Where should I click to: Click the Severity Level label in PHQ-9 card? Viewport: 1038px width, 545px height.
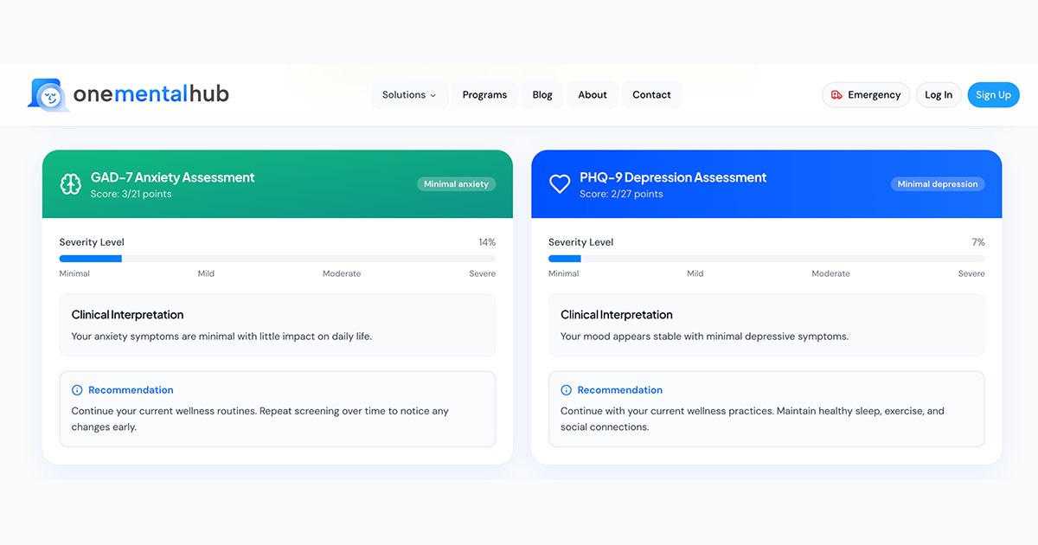(581, 242)
